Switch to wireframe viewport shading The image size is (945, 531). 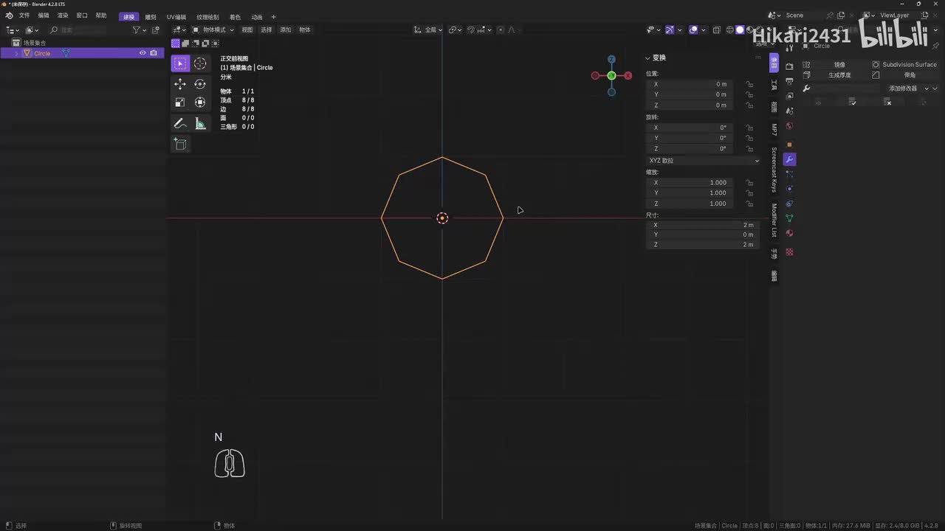(x=729, y=30)
